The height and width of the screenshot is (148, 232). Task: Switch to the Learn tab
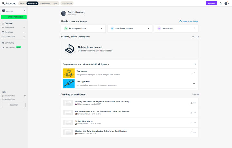tap(23, 3)
